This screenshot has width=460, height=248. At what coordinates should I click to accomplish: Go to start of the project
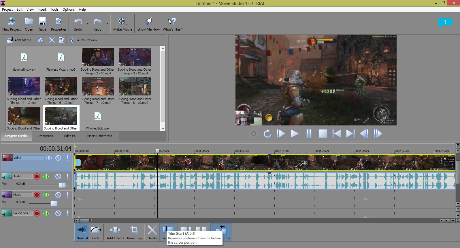[x=336, y=134]
